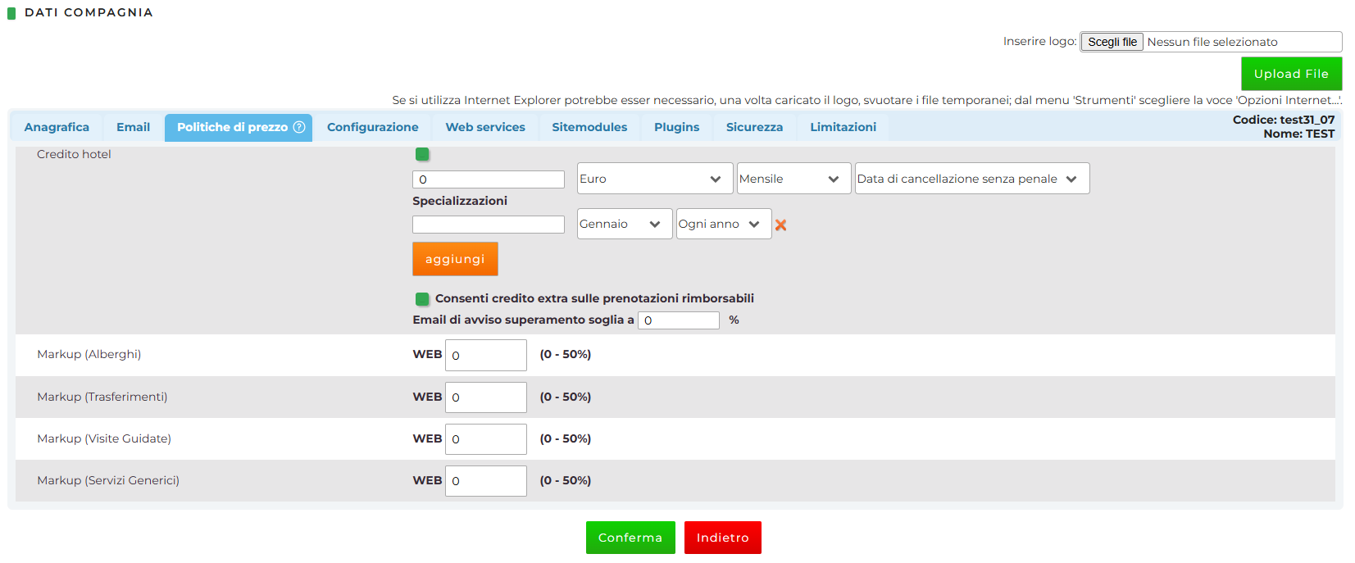Click Scegli file to choose logo

[x=1112, y=42]
